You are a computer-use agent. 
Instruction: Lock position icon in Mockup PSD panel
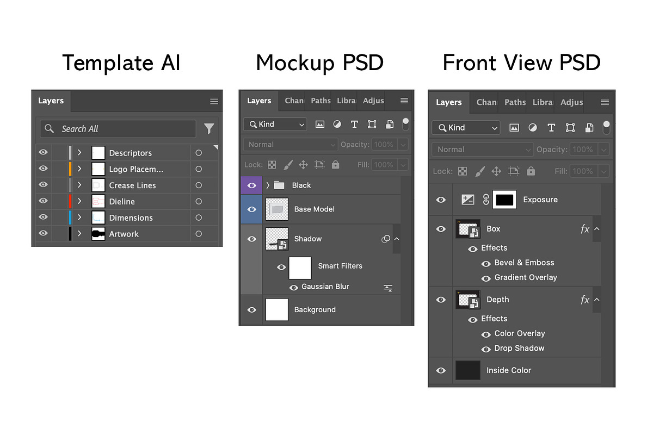tap(304, 165)
